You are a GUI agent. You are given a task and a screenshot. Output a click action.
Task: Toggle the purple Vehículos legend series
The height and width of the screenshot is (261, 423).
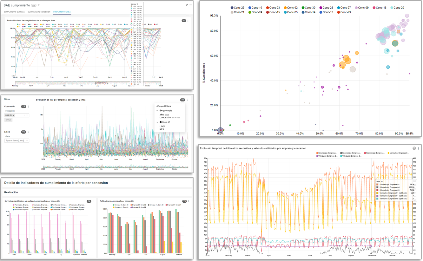[x=327, y=156]
